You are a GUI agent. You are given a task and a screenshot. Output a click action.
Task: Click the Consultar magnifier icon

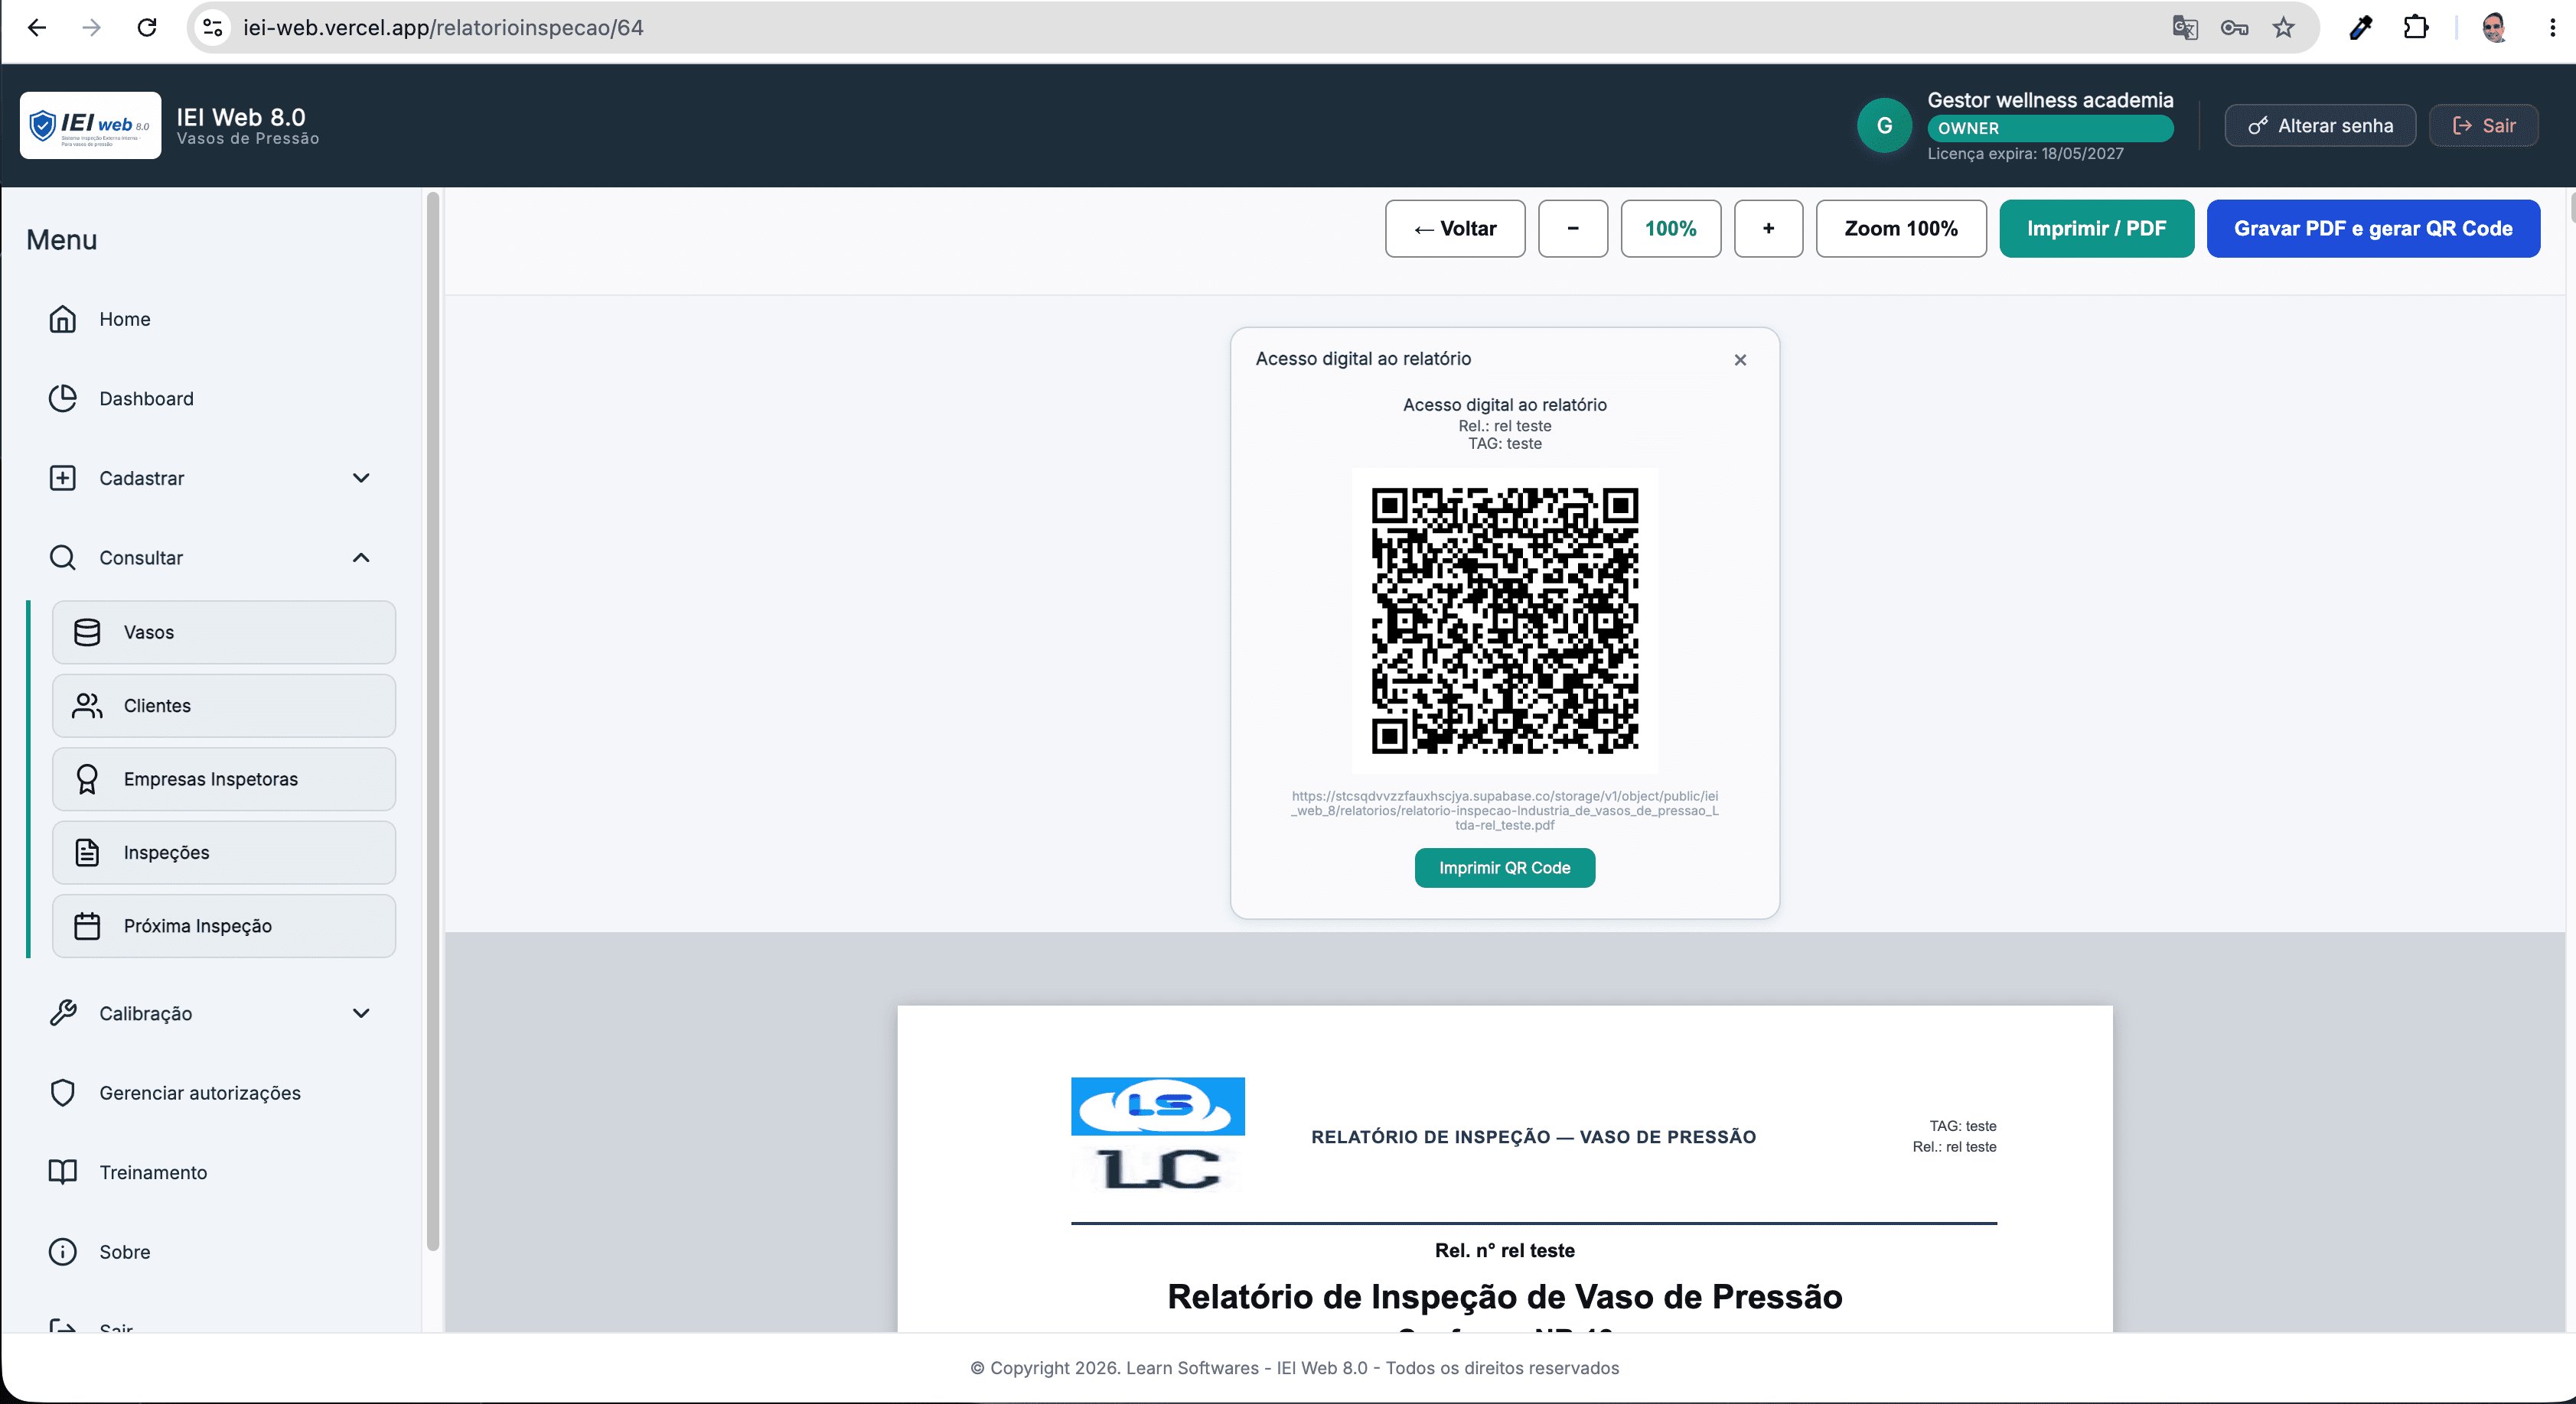pos(63,557)
